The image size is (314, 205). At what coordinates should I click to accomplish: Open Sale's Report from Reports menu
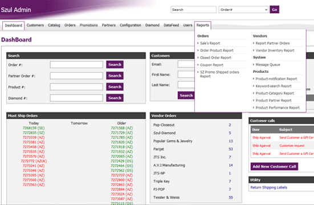(210, 43)
